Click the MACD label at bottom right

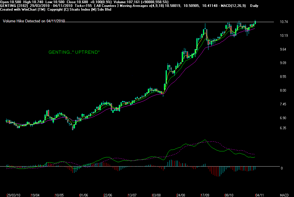click(284, 195)
